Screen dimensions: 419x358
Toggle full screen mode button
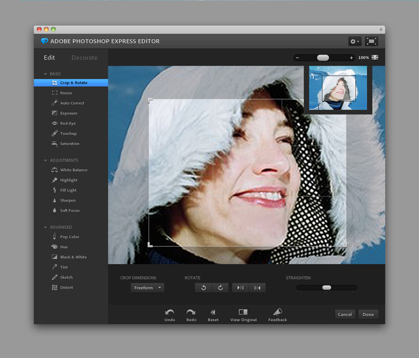[371, 41]
